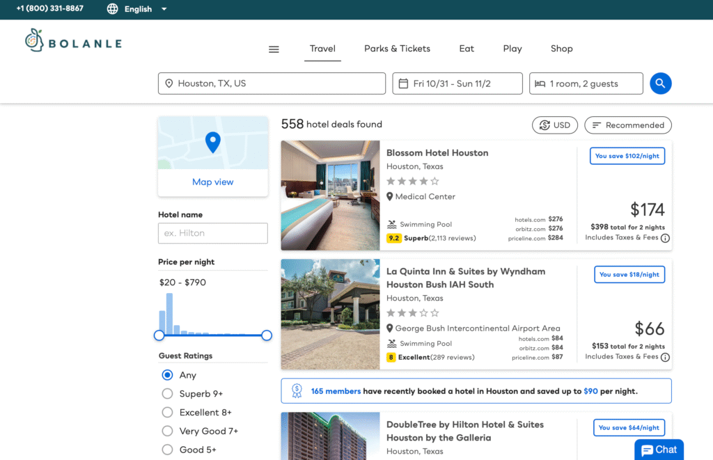
Task: Open the DoubleTree hotel photo
Action: pyautogui.click(x=331, y=436)
